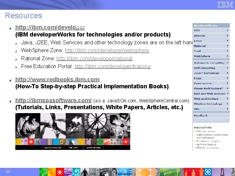The image size is (235, 176).
Task: Click the photo of two men at a laptop
Action: click(28, 126)
